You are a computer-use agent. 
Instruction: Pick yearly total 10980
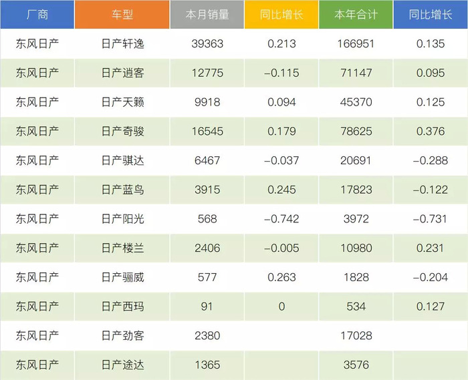[356, 248]
